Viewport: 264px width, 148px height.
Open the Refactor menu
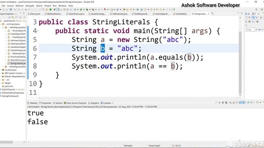19,6
